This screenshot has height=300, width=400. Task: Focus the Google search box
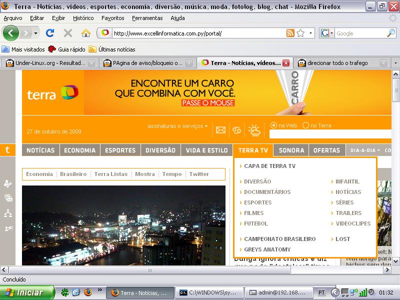pos(360,33)
